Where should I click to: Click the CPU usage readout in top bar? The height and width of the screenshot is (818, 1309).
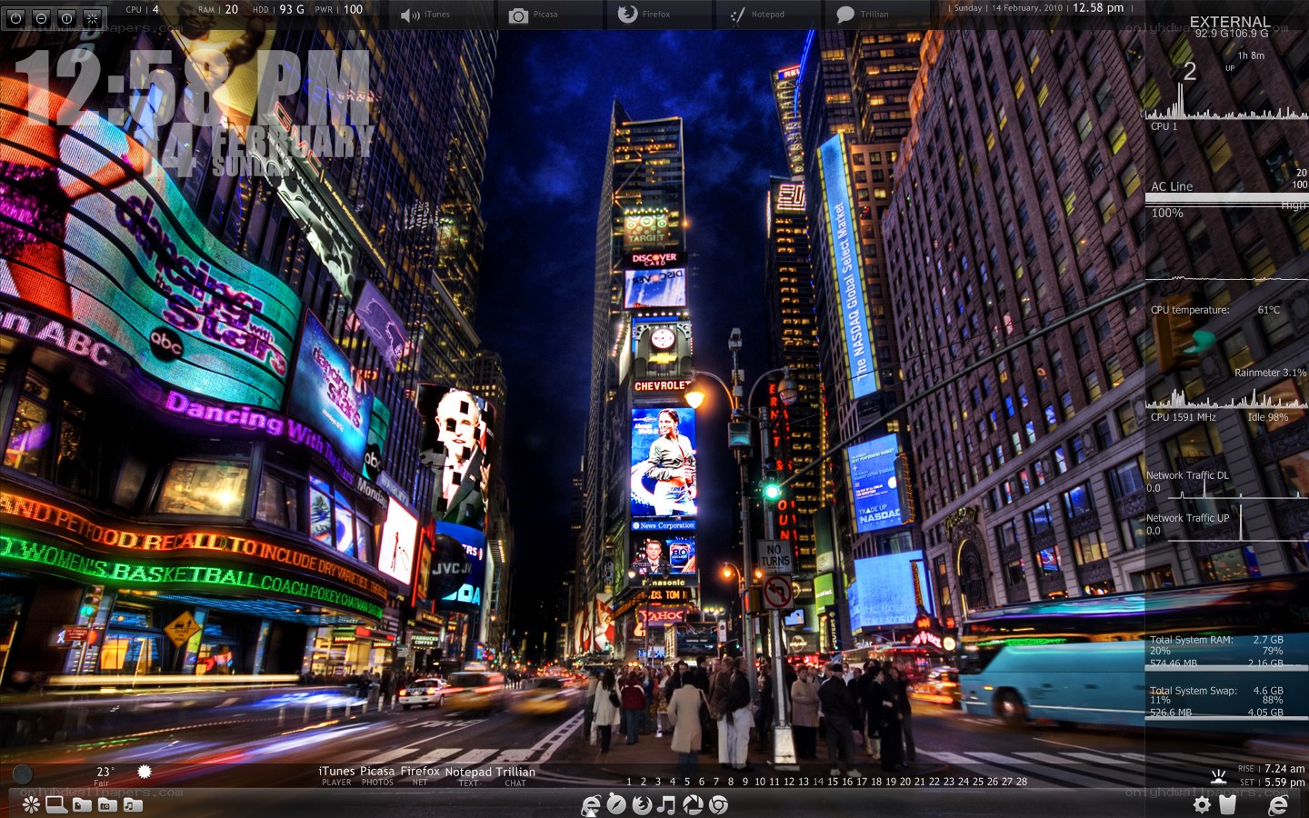tap(143, 10)
